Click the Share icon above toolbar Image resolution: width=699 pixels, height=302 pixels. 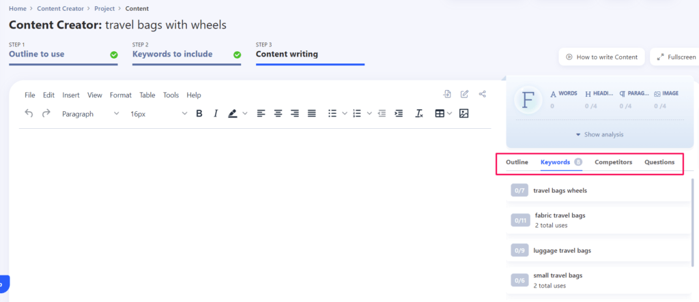point(483,94)
